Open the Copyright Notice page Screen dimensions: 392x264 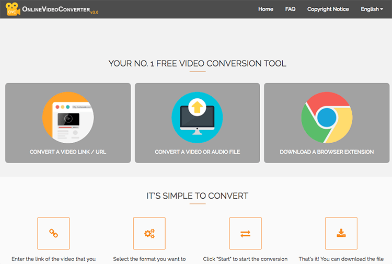point(328,9)
